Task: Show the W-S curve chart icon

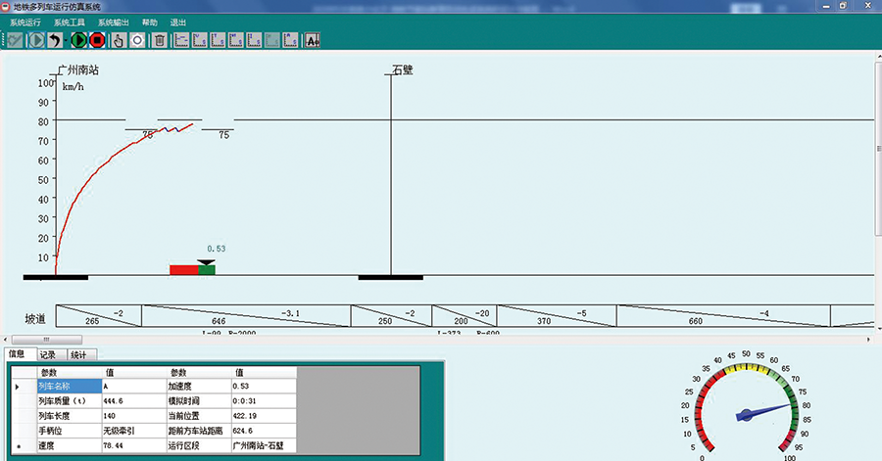Action: pos(235,40)
